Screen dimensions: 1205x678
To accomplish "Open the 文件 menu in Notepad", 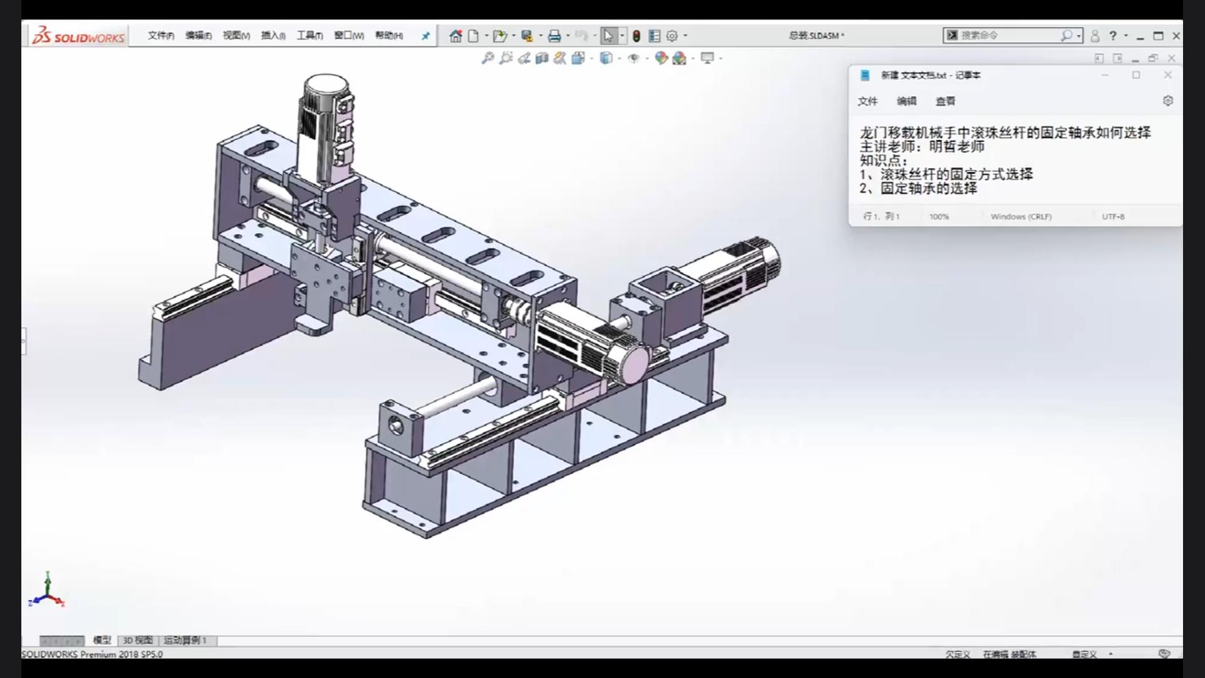I will click(x=867, y=101).
